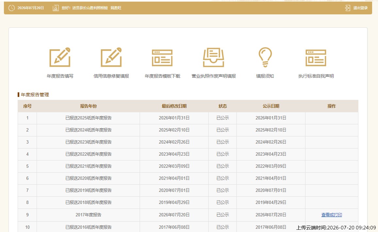Select the 已报送2020纸质年度报告 cell

point(88,178)
